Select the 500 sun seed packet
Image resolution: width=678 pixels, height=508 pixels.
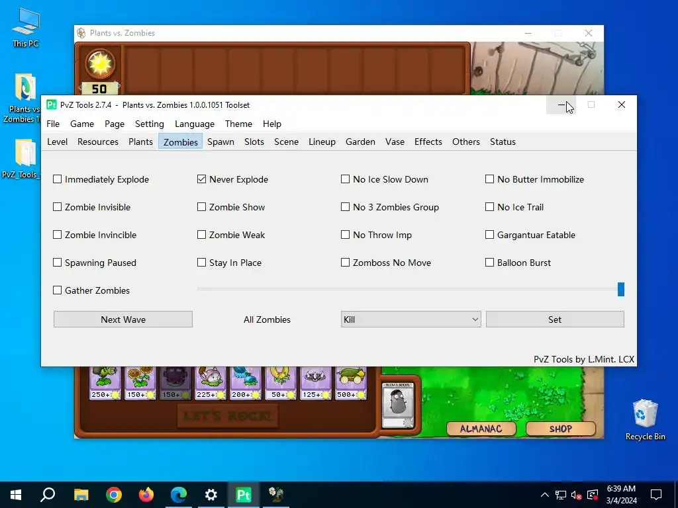click(351, 383)
